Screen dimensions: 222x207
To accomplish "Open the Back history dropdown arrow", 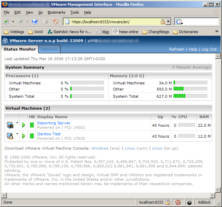I will (x=13, y=22).
